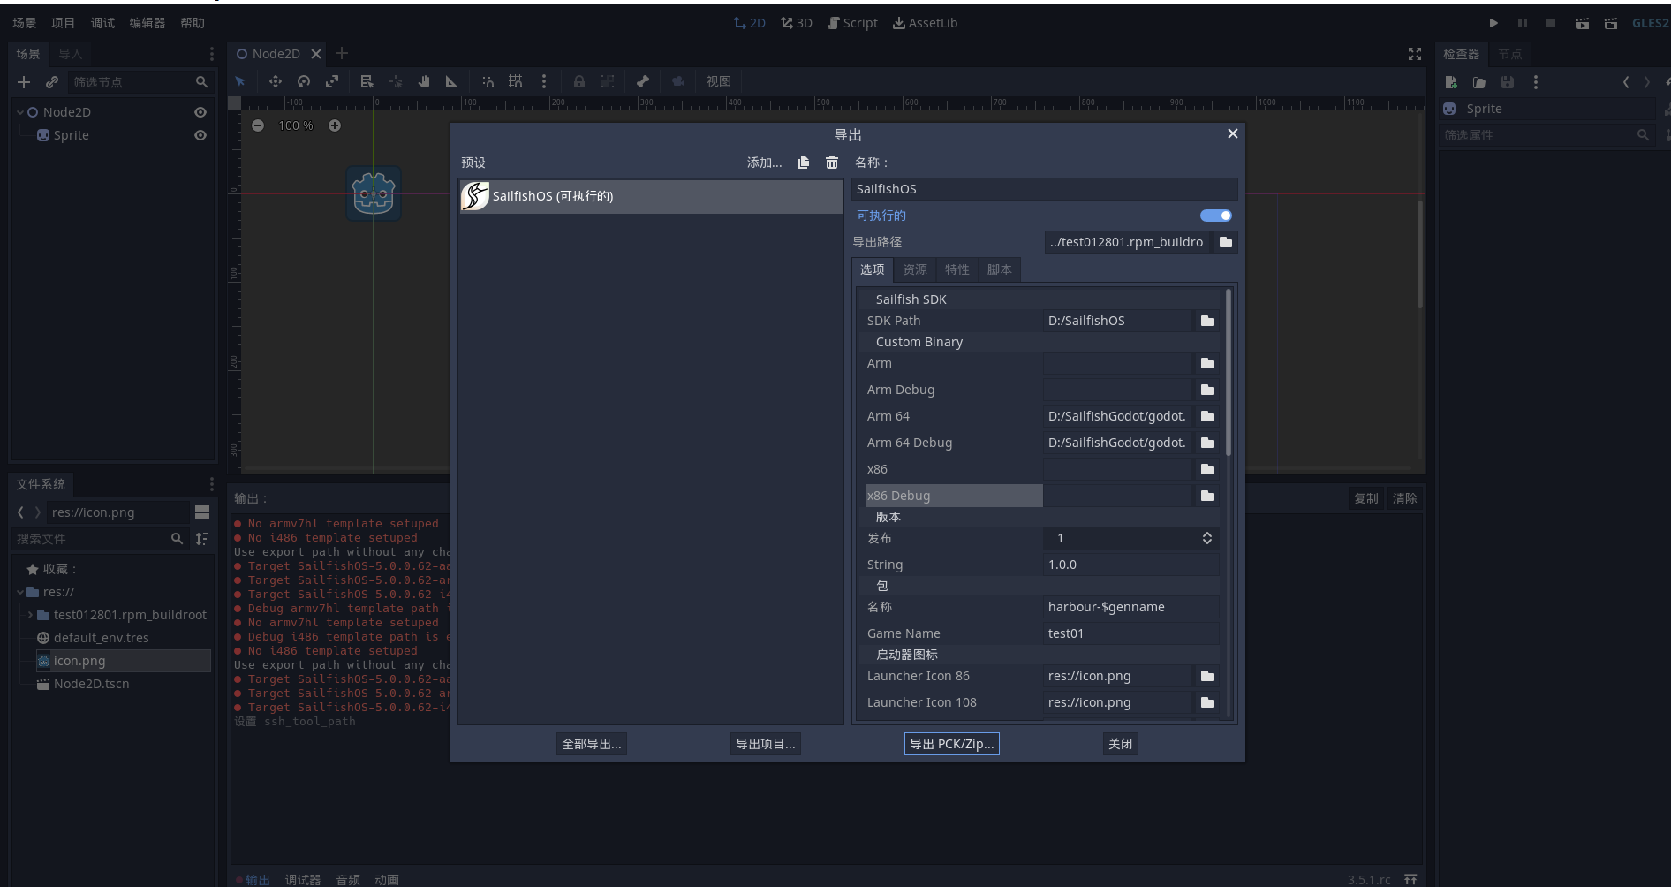The height and width of the screenshot is (887, 1671).
Task: Hide the Sprite node with its eye icon
Action: pyautogui.click(x=200, y=134)
